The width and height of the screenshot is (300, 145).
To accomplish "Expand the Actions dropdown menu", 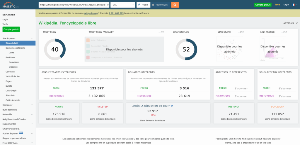I will [290, 23].
